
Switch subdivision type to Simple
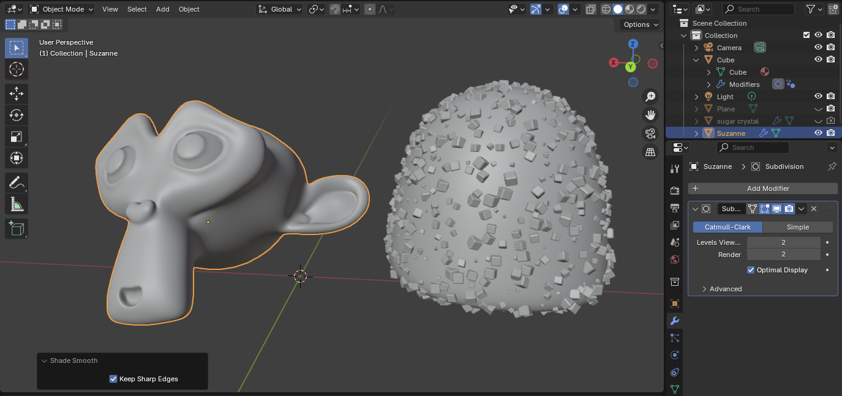pyautogui.click(x=797, y=227)
